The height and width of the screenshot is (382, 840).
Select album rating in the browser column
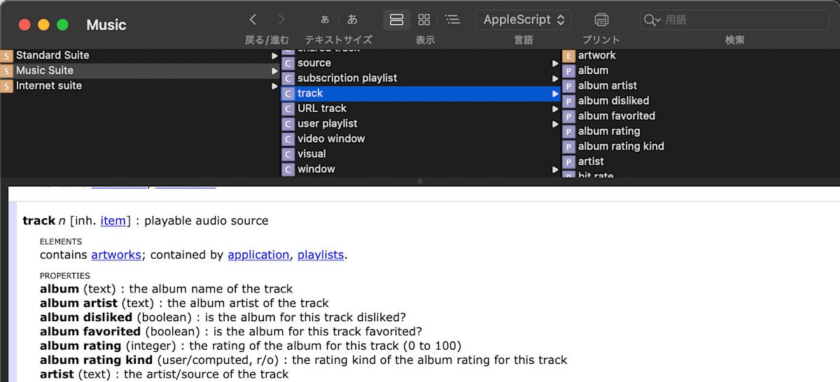pyautogui.click(x=701, y=132)
